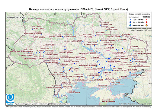Click the 17 серпня 2021 date label
157x111 pixels.
(16, 17)
